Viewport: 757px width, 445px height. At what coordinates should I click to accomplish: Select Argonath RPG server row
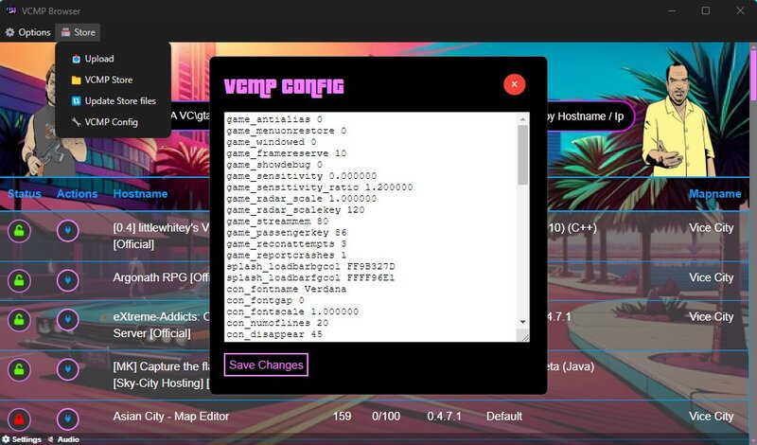[x=374, y=280]
